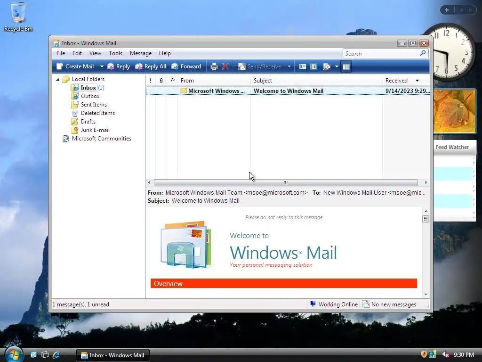Click the Find message toolbar icon
This screenshot has height=362, width=482.
(x=327, y=66)
